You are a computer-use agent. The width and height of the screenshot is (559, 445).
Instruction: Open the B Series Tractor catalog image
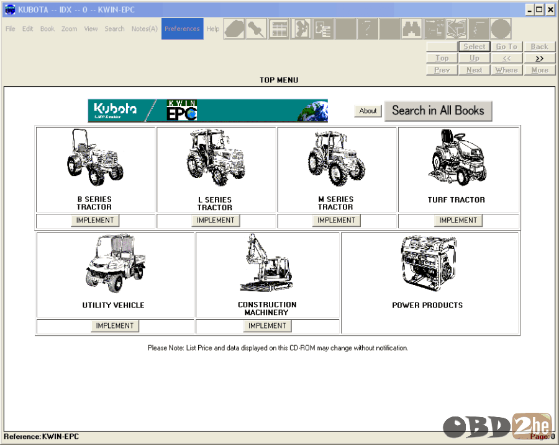[95, 157]
